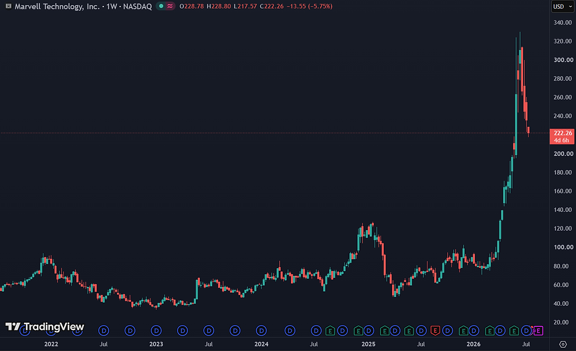Click the change value −13.55 (−5.75%)
The height and width of the screenshot is (351, 576).
pos(309,6)
